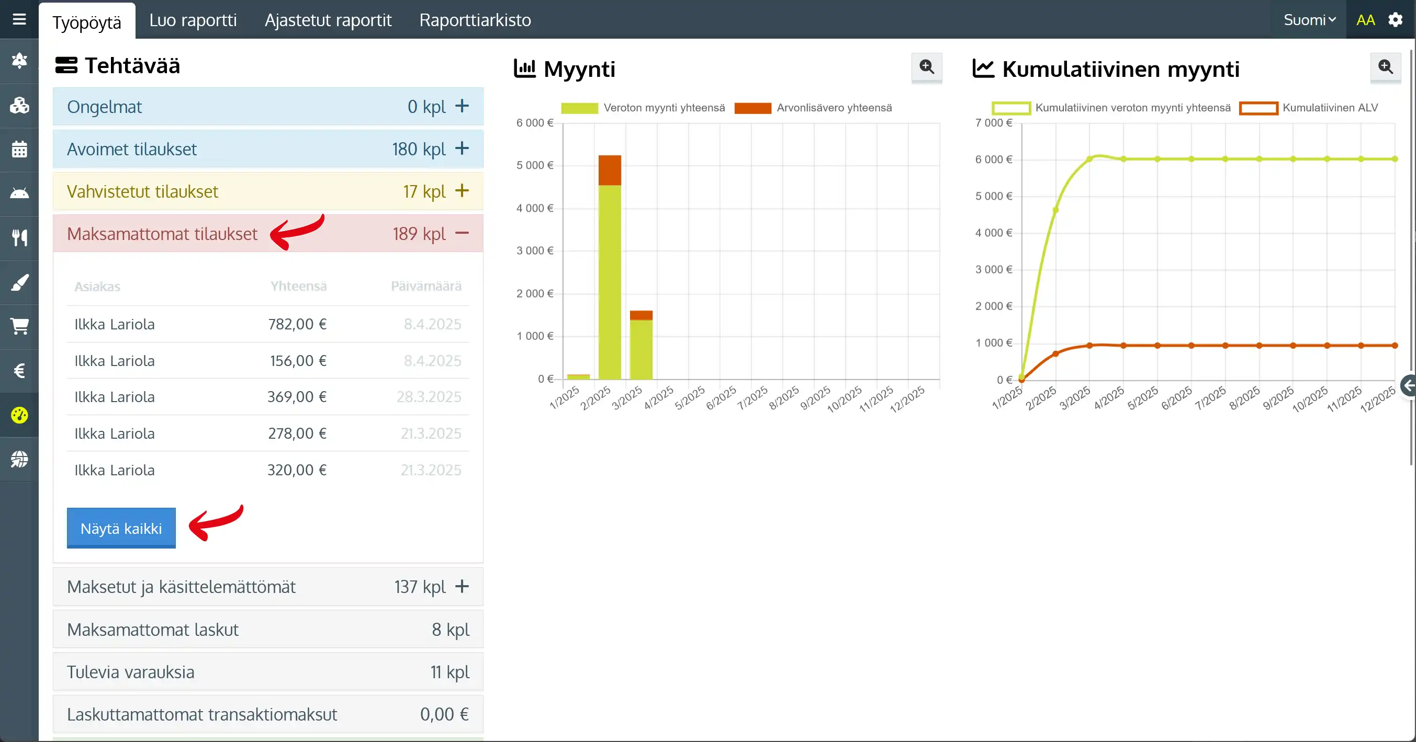1416x742 pixels.
Task: Zoom into the Myynti chart
Action: pyautogui.click(x=926, y=67)
